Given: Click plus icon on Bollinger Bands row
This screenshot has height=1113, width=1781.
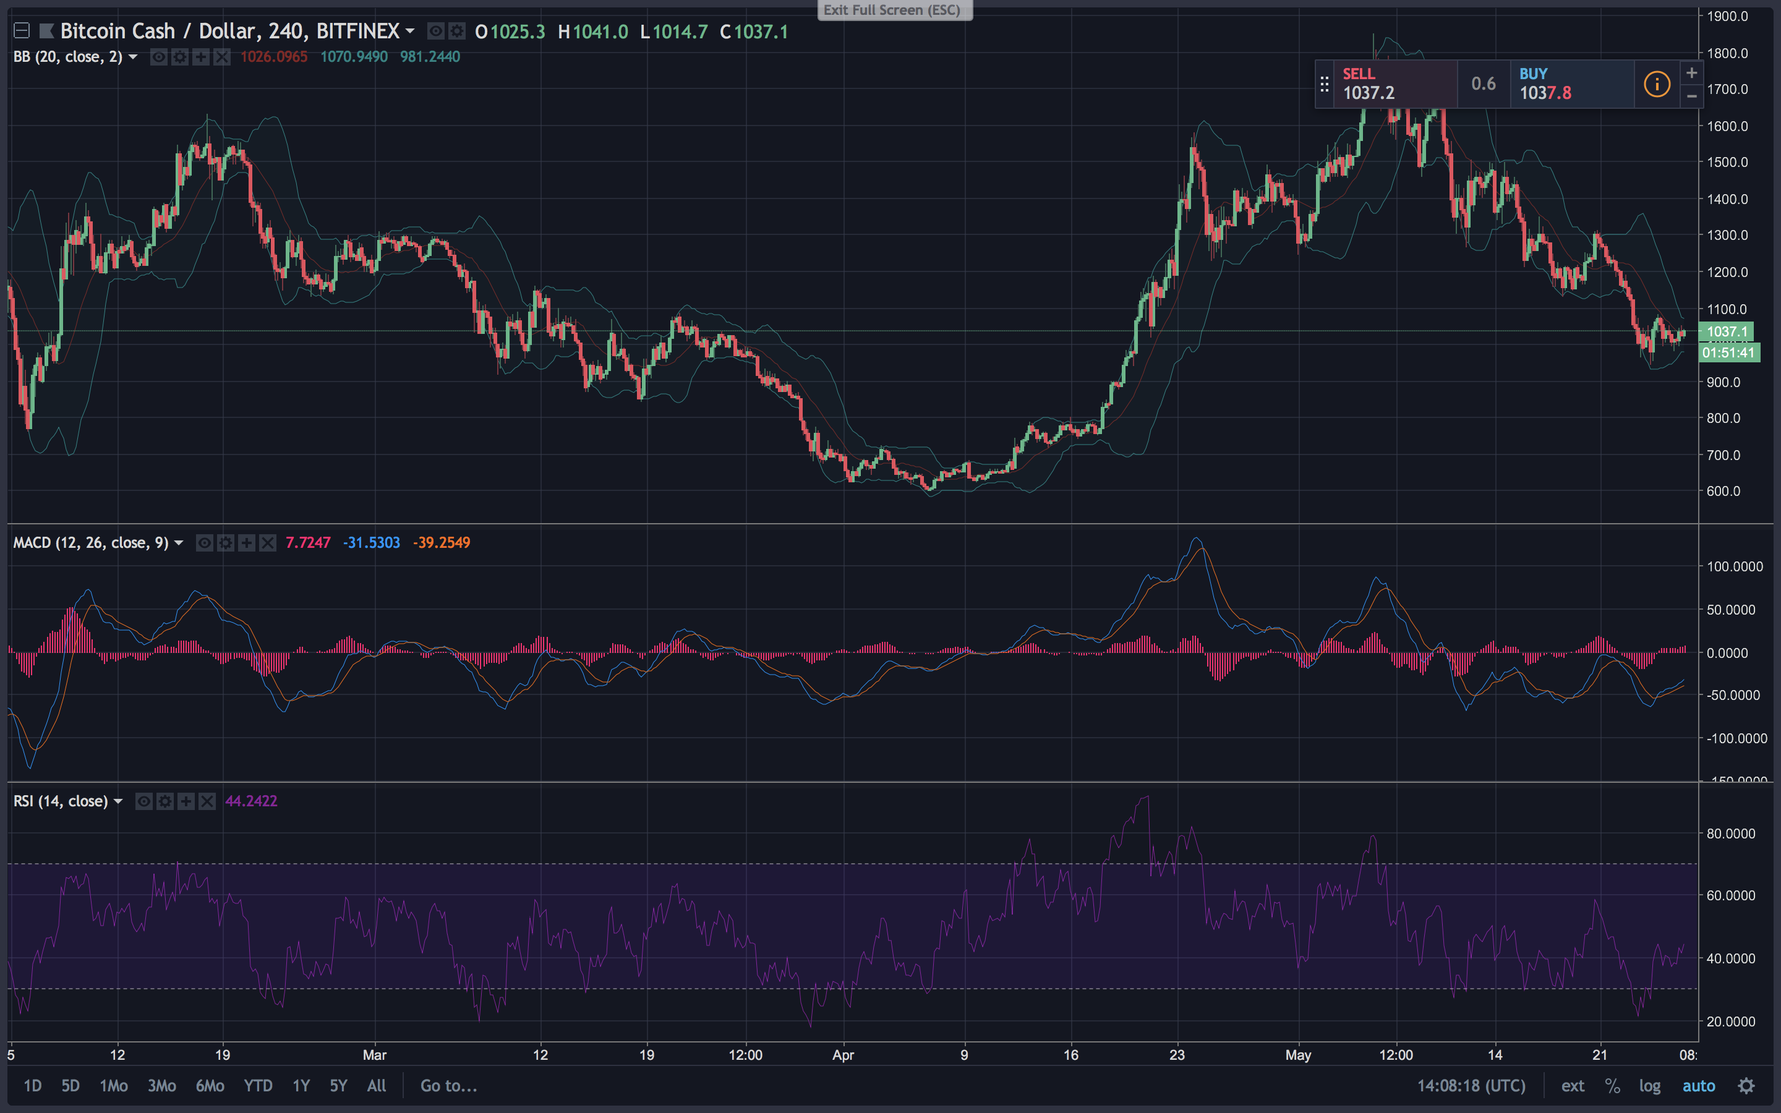Looking at the screenshot, I should [x=200, y=57].
